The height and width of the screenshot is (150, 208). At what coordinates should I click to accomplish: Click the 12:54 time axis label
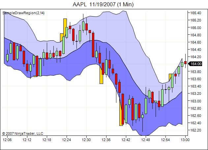[165, 140]
